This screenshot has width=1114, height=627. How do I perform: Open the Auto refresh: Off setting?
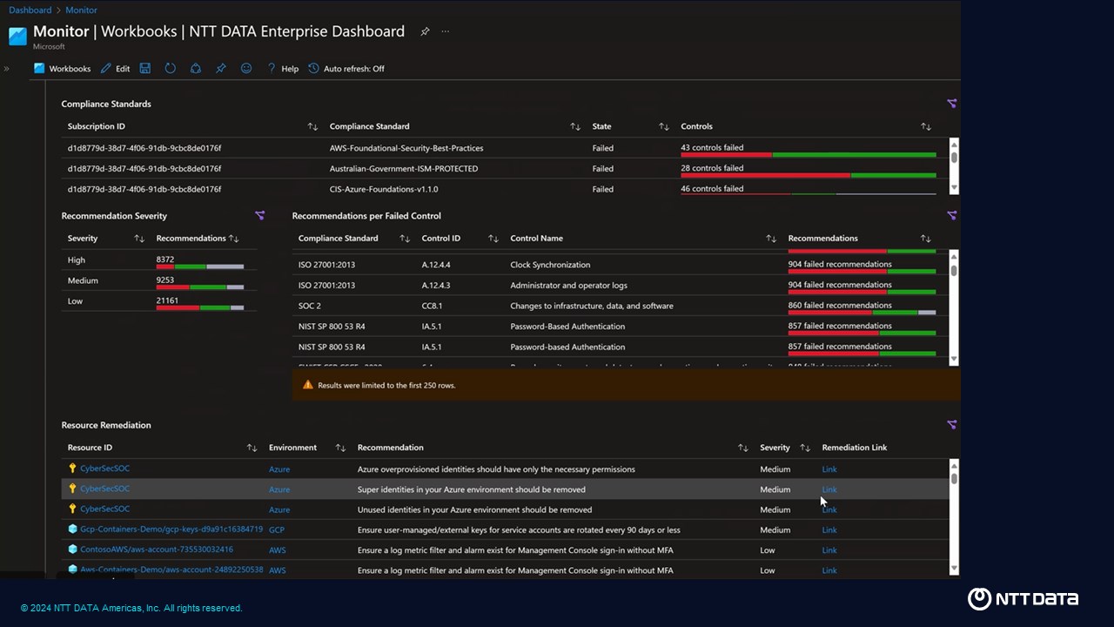(x=346, y=69)
